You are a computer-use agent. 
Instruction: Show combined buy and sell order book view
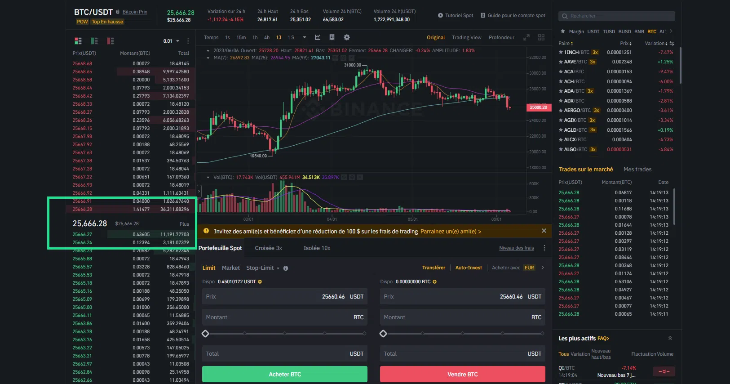point(78,41)
